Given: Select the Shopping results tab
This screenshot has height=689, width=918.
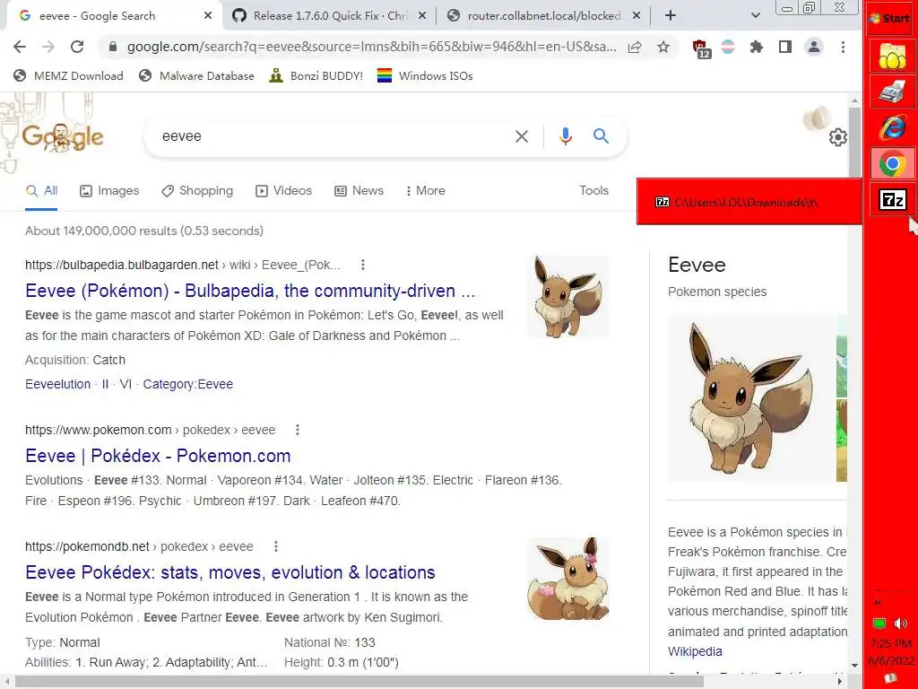Looking at the screenshot, I should click(197, 191).
